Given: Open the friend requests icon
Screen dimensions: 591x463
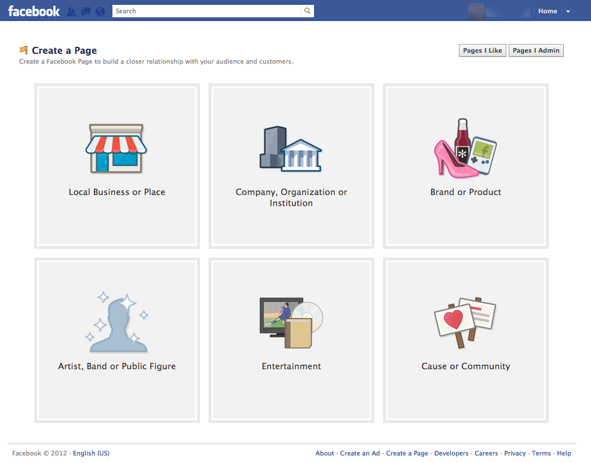Looking at the screenshot, I should click(x=71, y=12).
